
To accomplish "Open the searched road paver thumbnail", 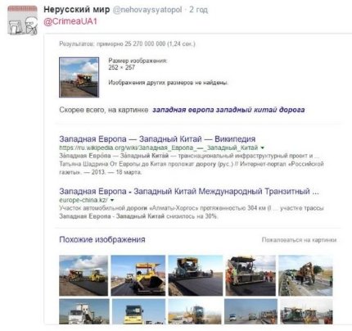I will 79,77.
